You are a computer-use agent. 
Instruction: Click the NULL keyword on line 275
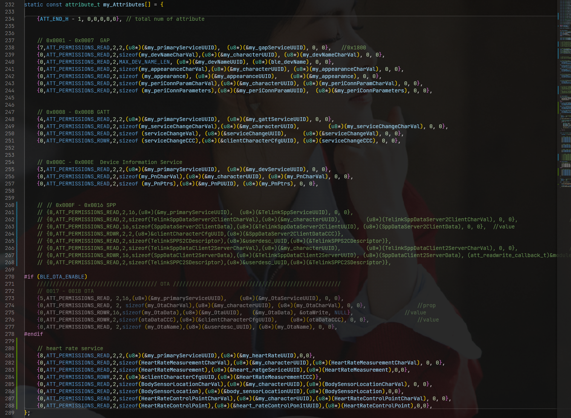340,312
